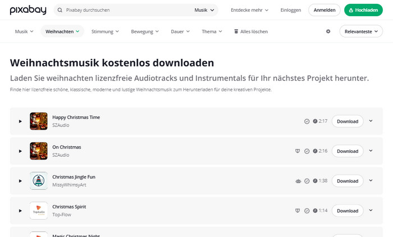393x237 pixels.
Task: Click the Pixabay logo
Action: (x=28, y=10)
